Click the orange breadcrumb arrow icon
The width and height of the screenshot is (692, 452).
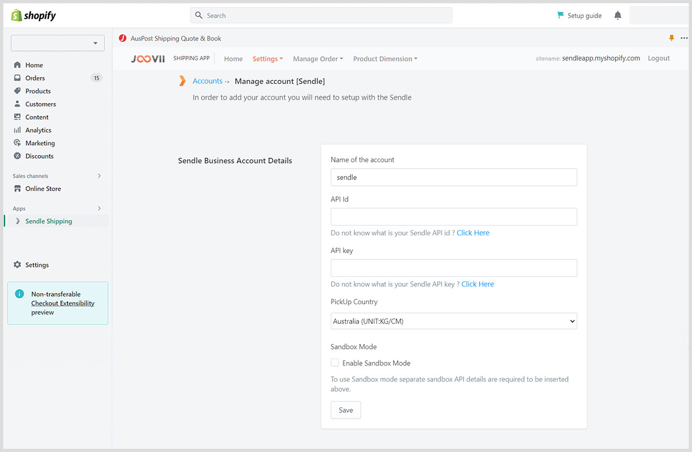182,81
